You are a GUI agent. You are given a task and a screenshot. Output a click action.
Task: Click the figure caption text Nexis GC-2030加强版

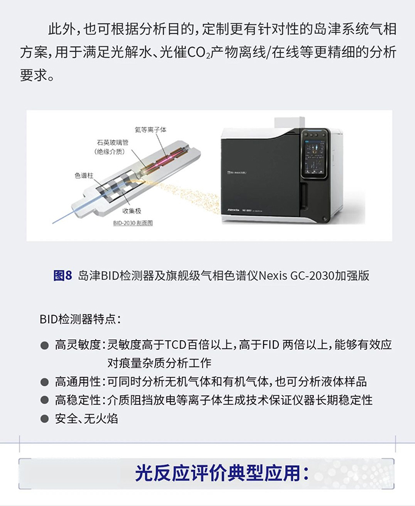click(314, 276)
